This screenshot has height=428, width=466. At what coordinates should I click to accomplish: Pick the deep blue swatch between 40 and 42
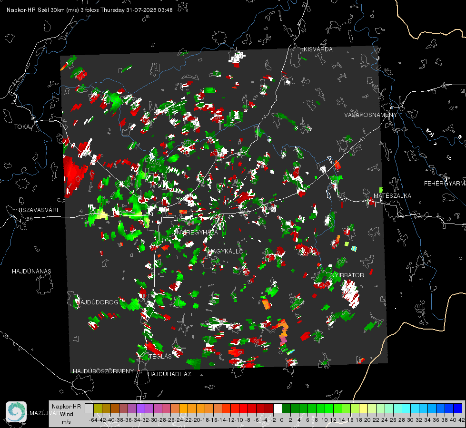coord(458,408)
